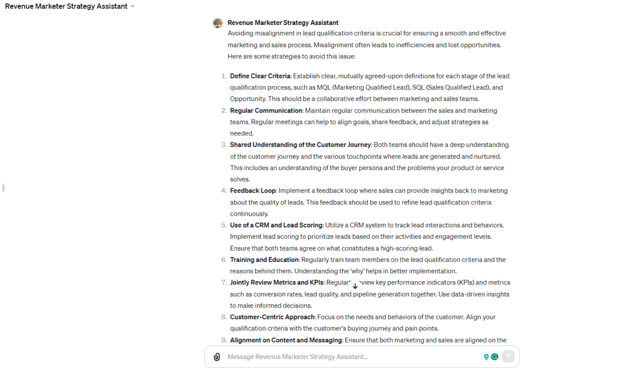Click the bold assistant name above the response
The width and height of the screenshot is (623, 373).
(283, 23)
